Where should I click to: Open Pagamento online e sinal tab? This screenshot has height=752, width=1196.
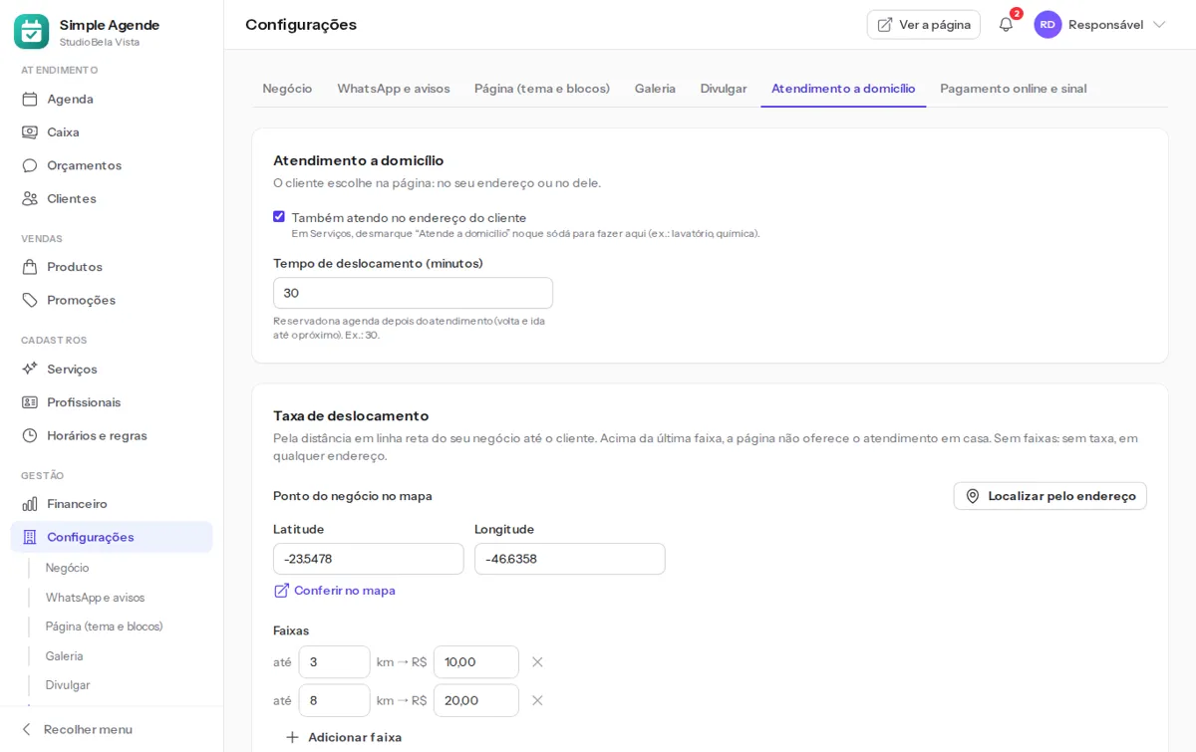1014,89
